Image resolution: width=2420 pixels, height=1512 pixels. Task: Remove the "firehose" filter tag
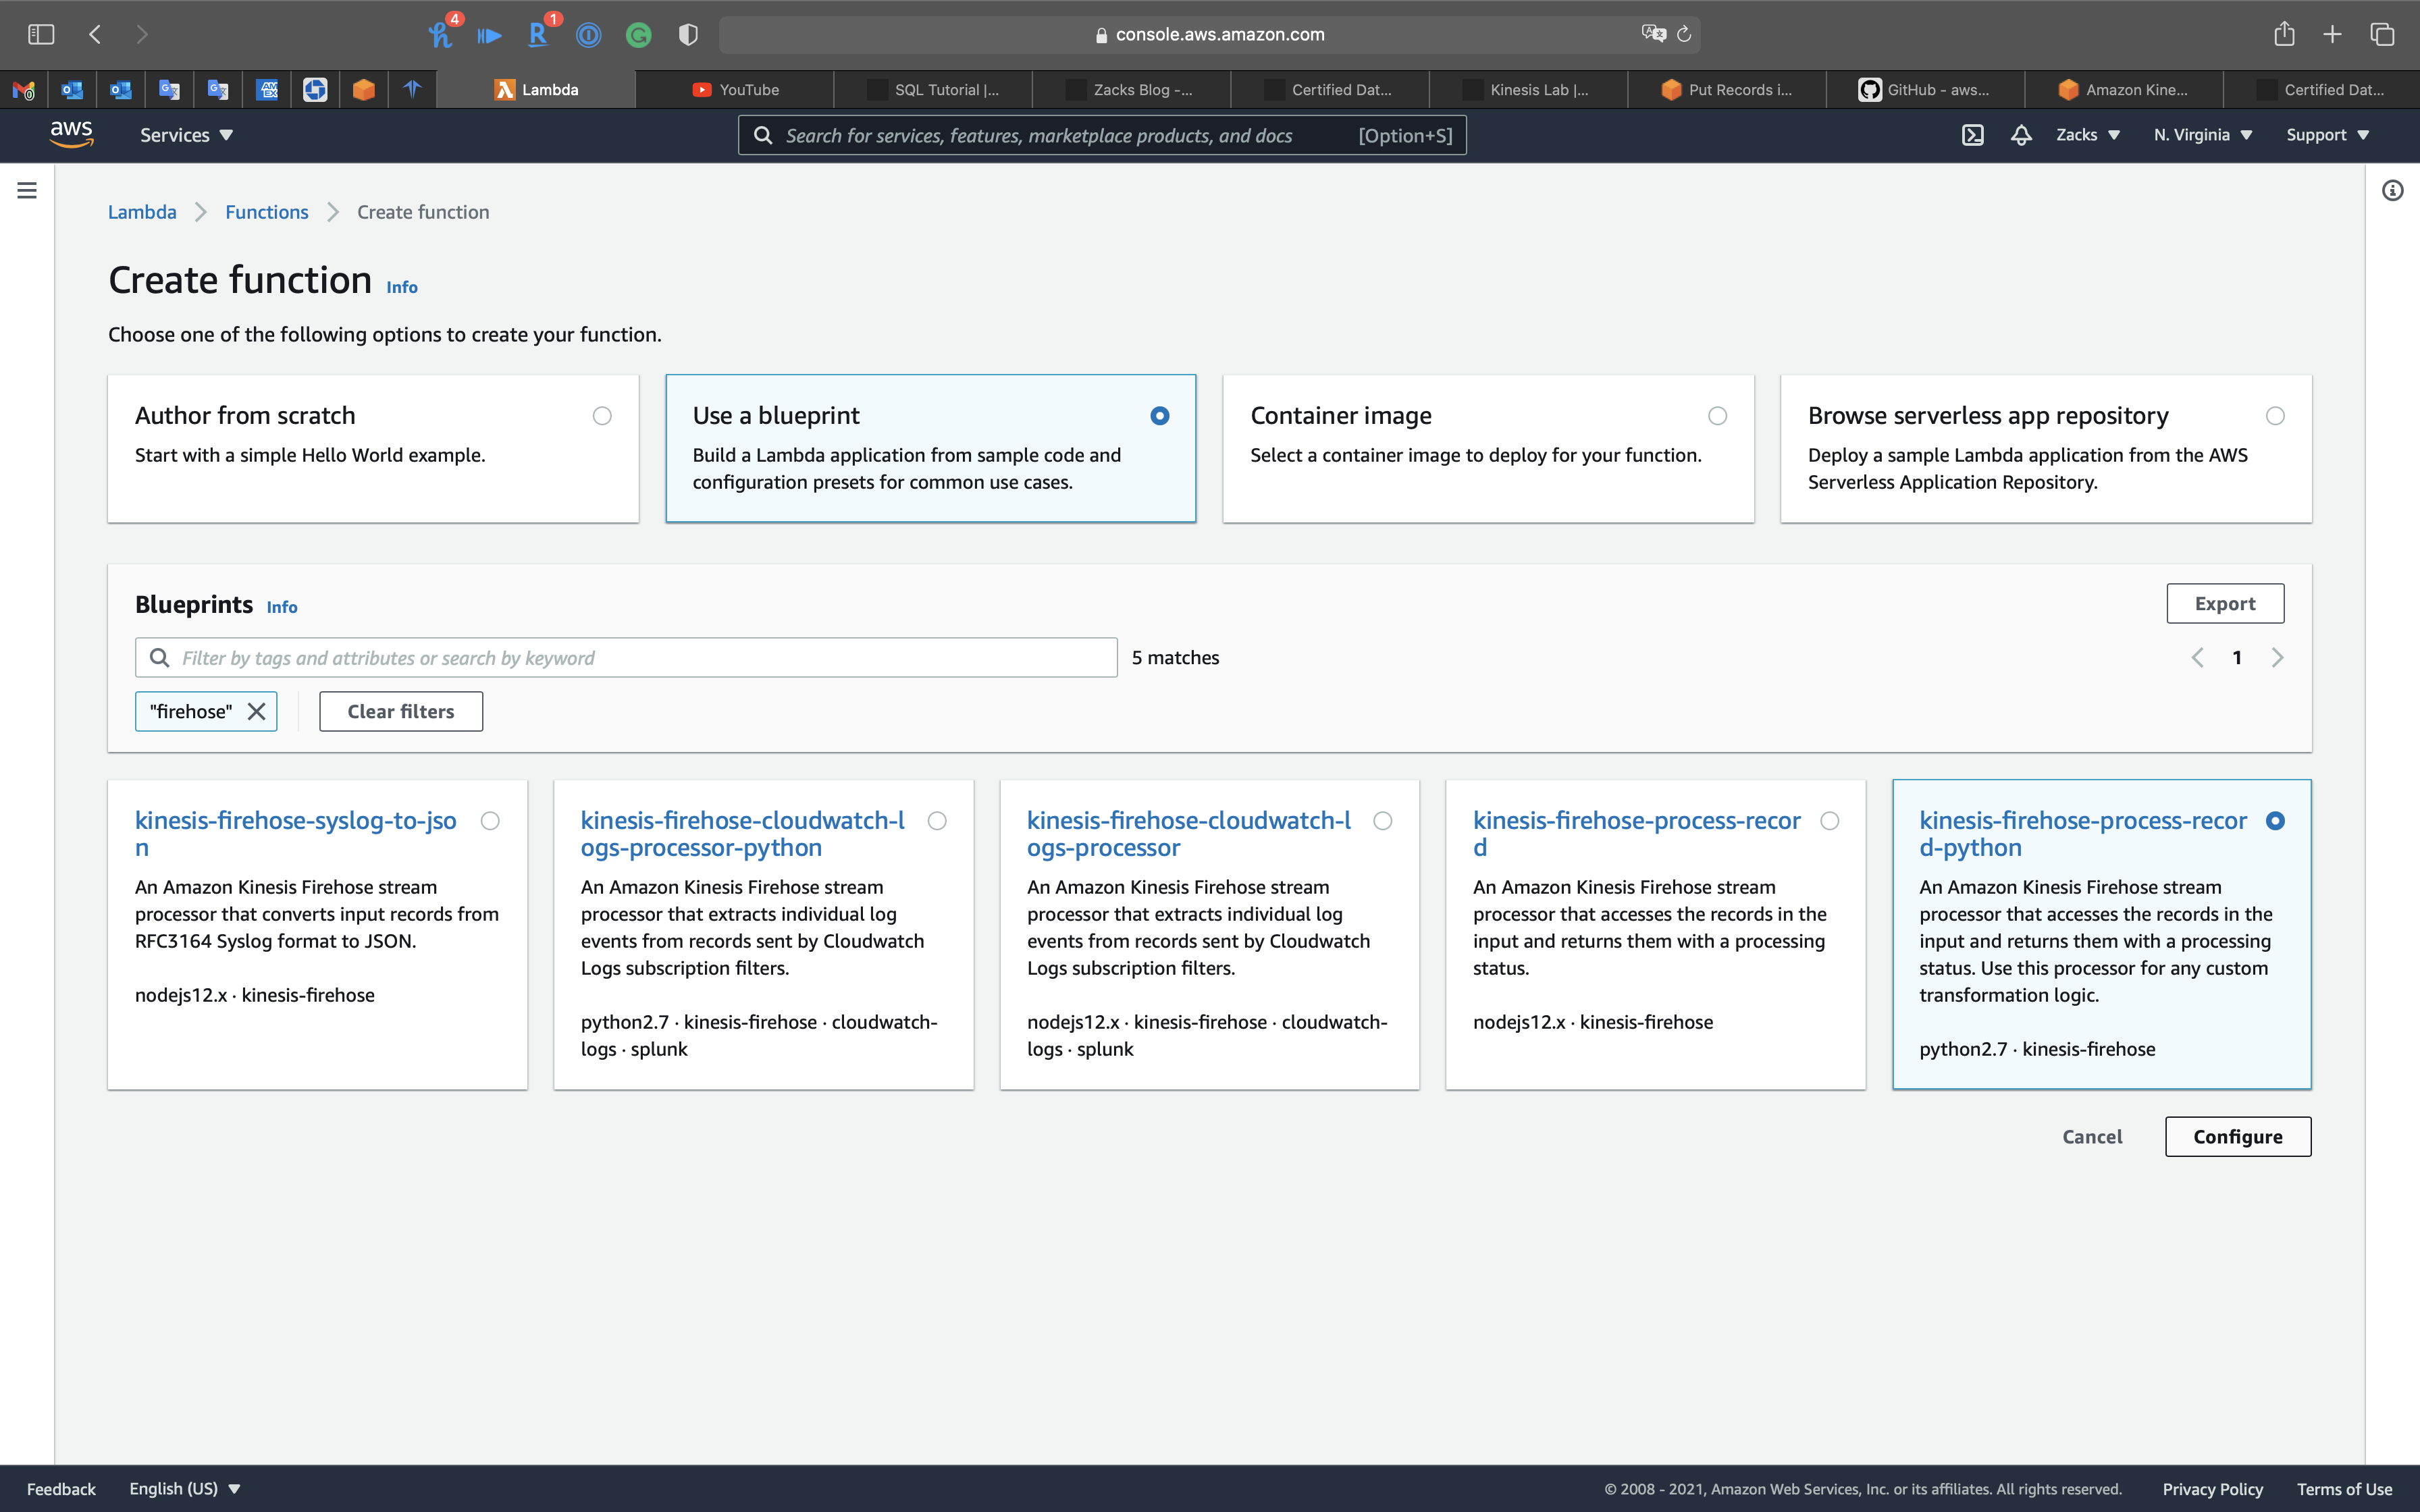point(257,711)
